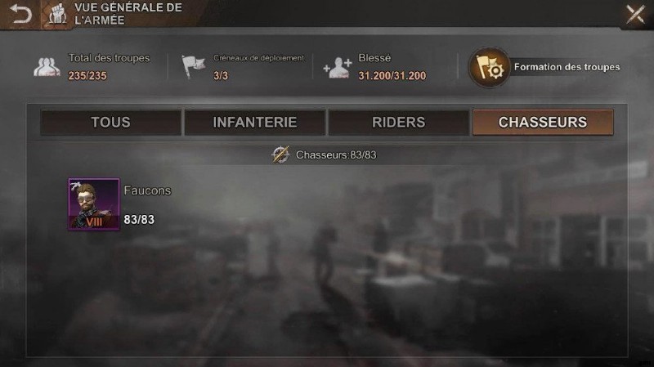
Task: Switch to the RIDERS tab
Action: tap(398, 122)
